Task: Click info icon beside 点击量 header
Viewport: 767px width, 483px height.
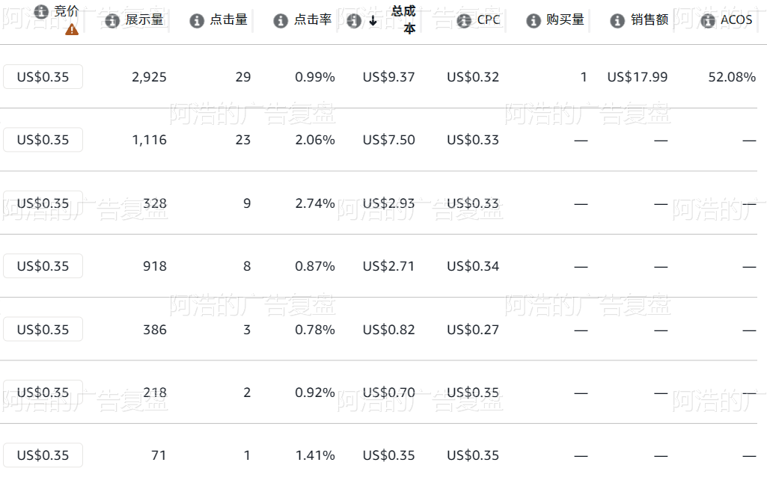Action: [x=197, y=21]
